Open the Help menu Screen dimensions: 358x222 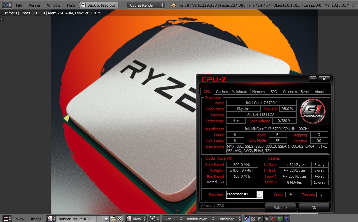pyautogui.click(x=71, y=5)
